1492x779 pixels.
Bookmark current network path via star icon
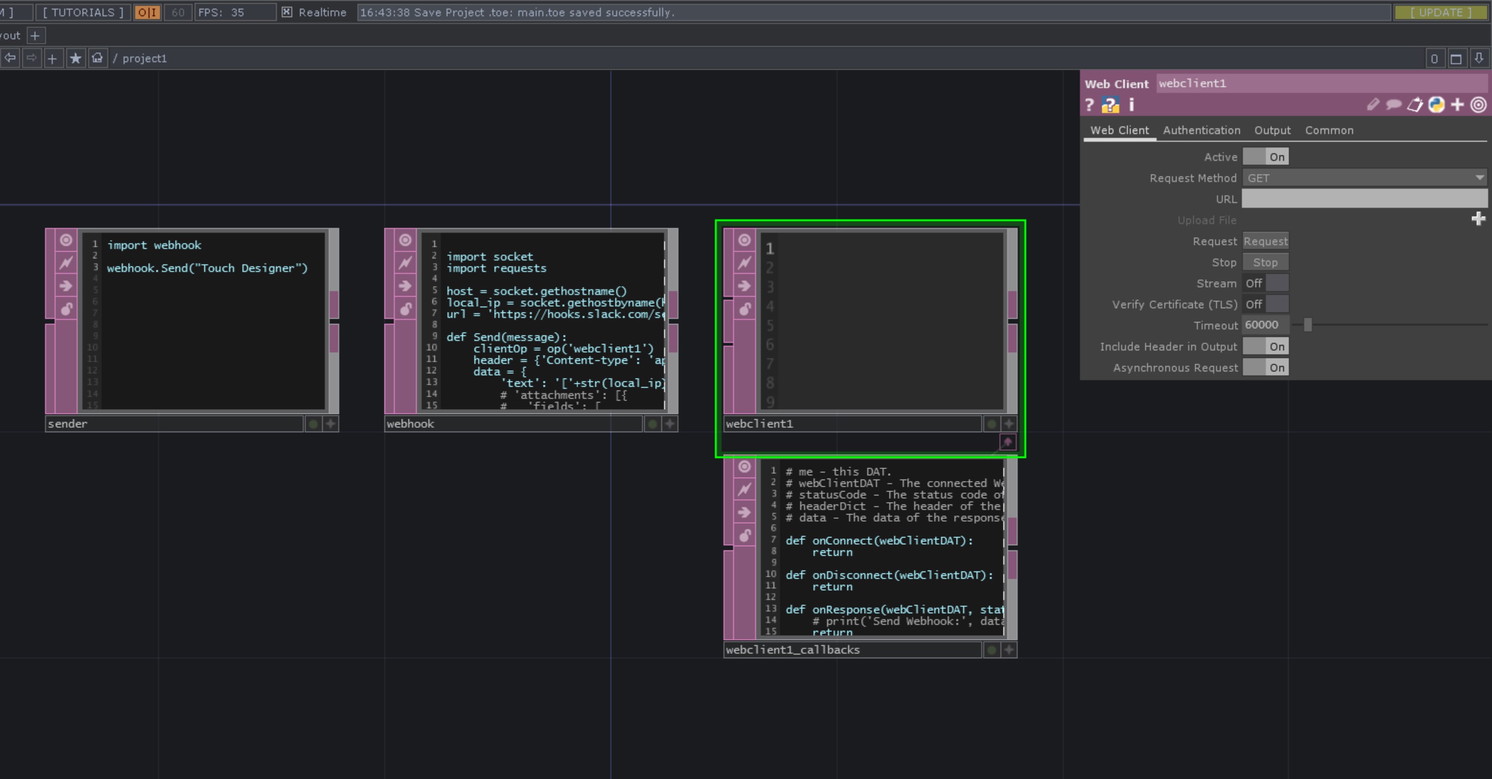[75, 58]
